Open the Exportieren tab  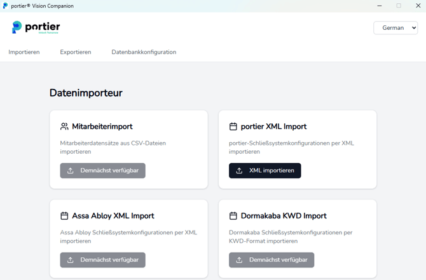tap(76, 52)
